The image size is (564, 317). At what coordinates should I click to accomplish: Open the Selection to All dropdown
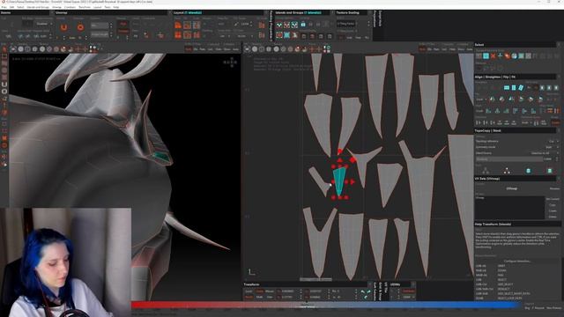pos(544,153)
